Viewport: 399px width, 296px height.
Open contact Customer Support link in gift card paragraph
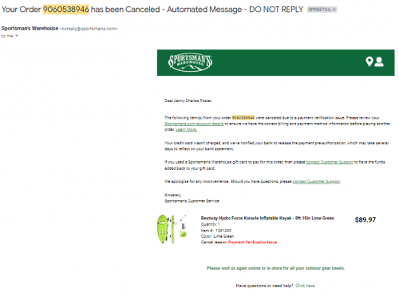(330, 162)
